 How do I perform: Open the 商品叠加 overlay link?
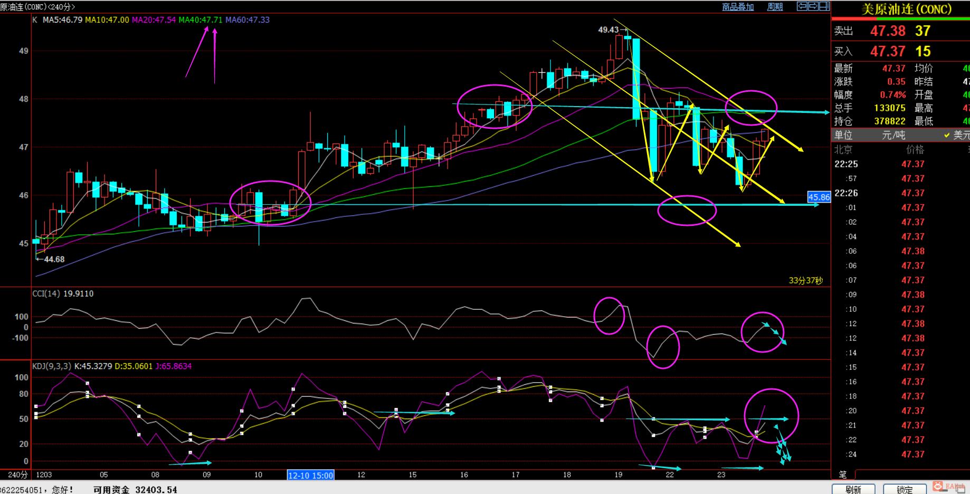pyautogui.click(x=738, y=7)
